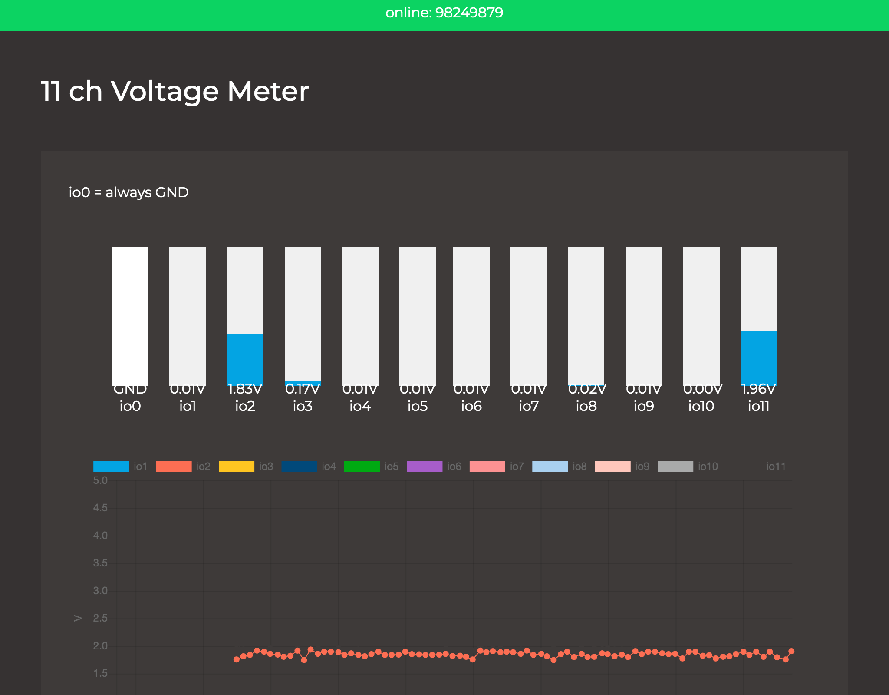Toggle the io1 blue legend swatch
Screen dimensions: 889x695
pos(111,467)
